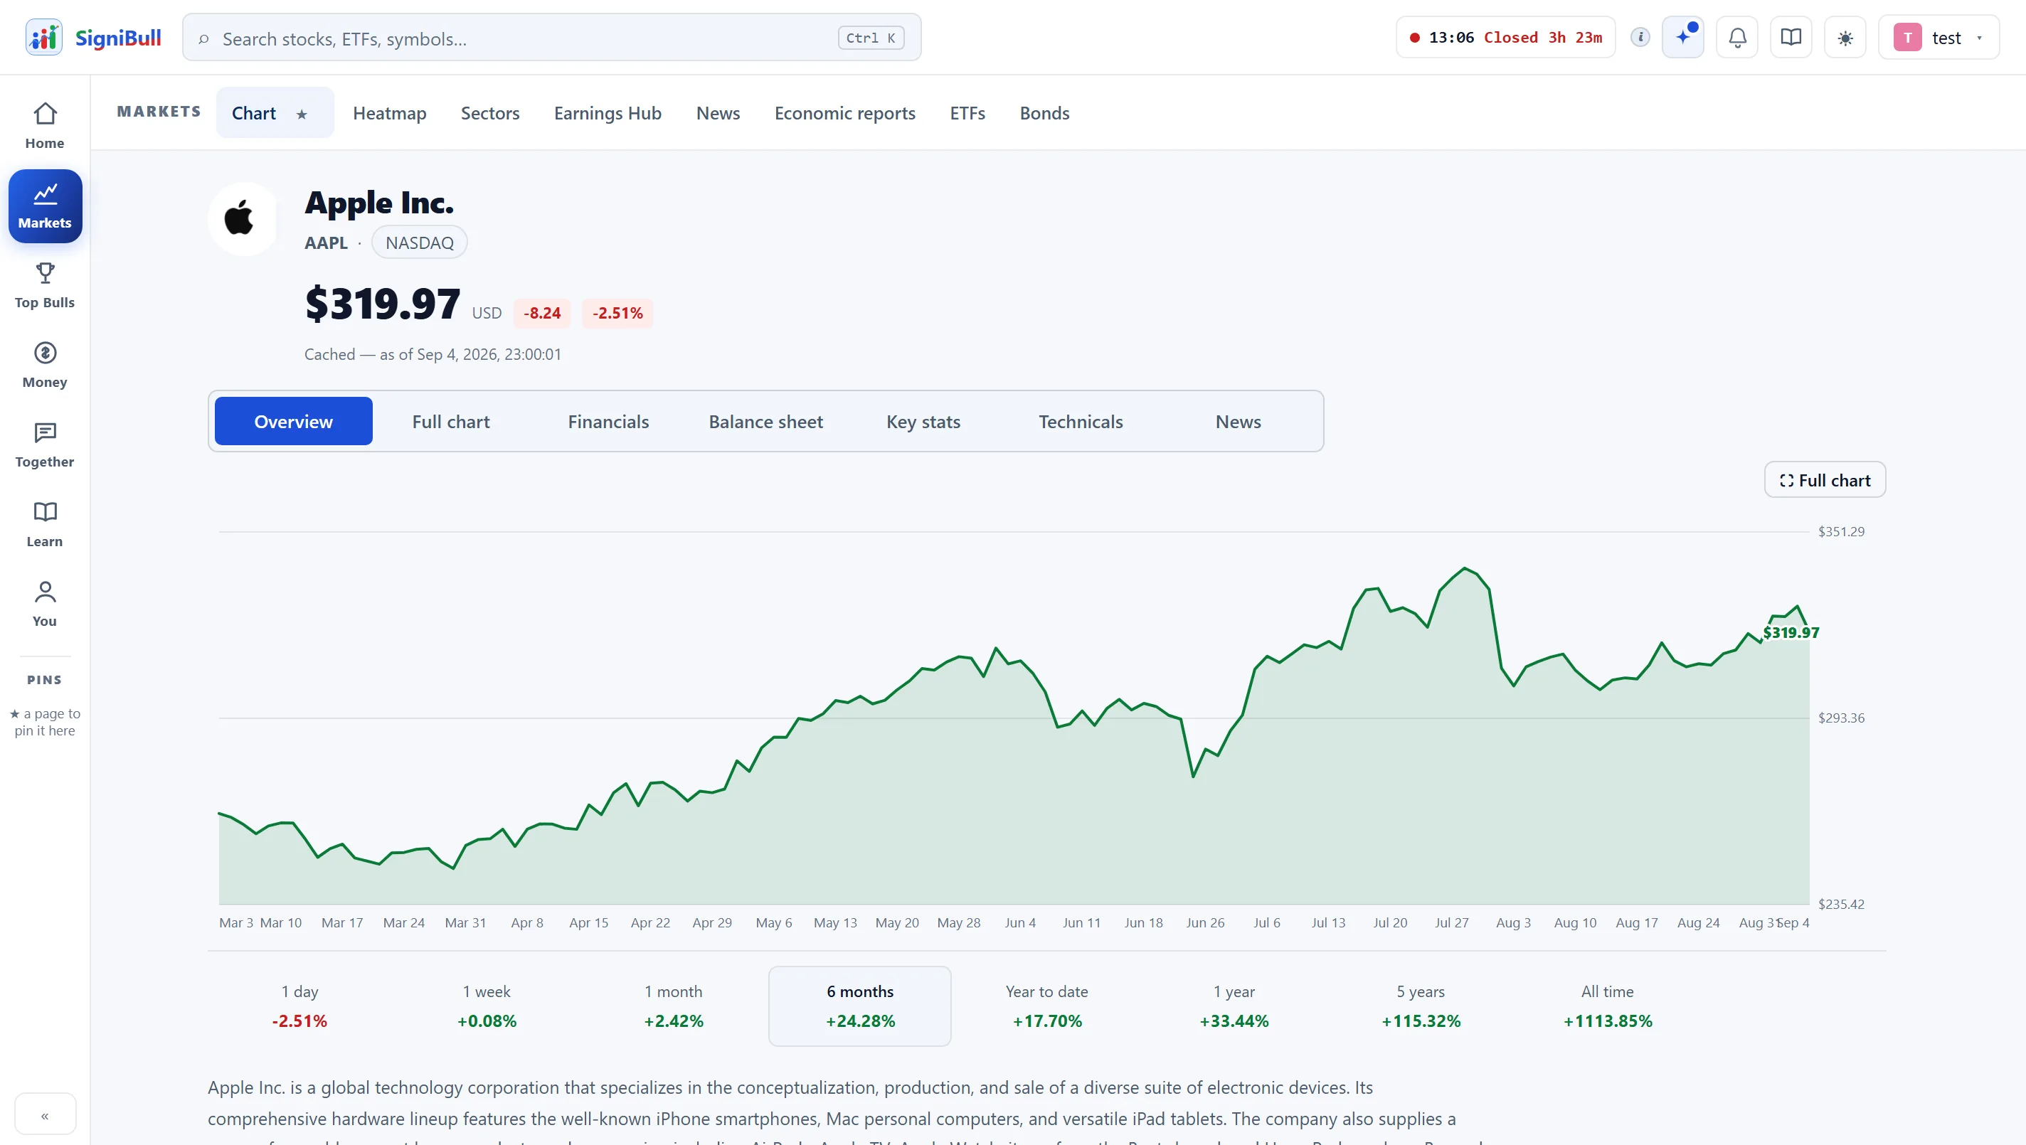Click the -2.51% change badge

[x=617, y=313]
